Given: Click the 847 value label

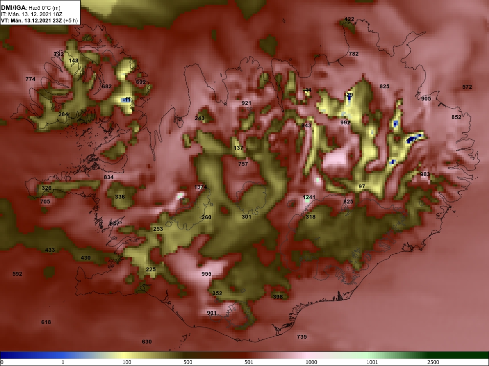Looking at the screenshot, I should [x=114, y=224].
